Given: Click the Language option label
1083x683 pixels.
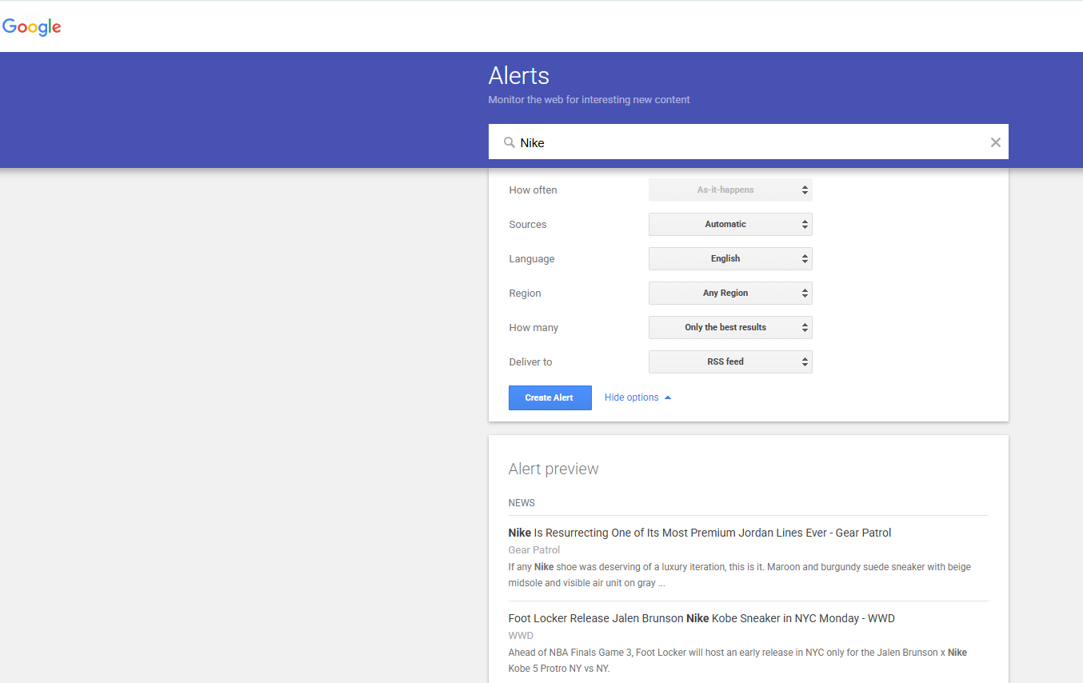Looking at the screenshot, I should [532, 259].
